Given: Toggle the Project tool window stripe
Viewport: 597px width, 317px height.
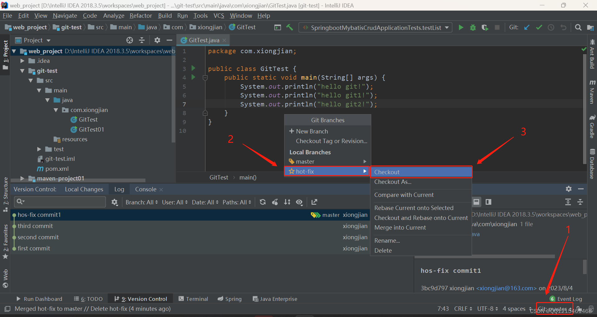Looking at the screenshot, I should pyautogui.click(x=5, y=55).
